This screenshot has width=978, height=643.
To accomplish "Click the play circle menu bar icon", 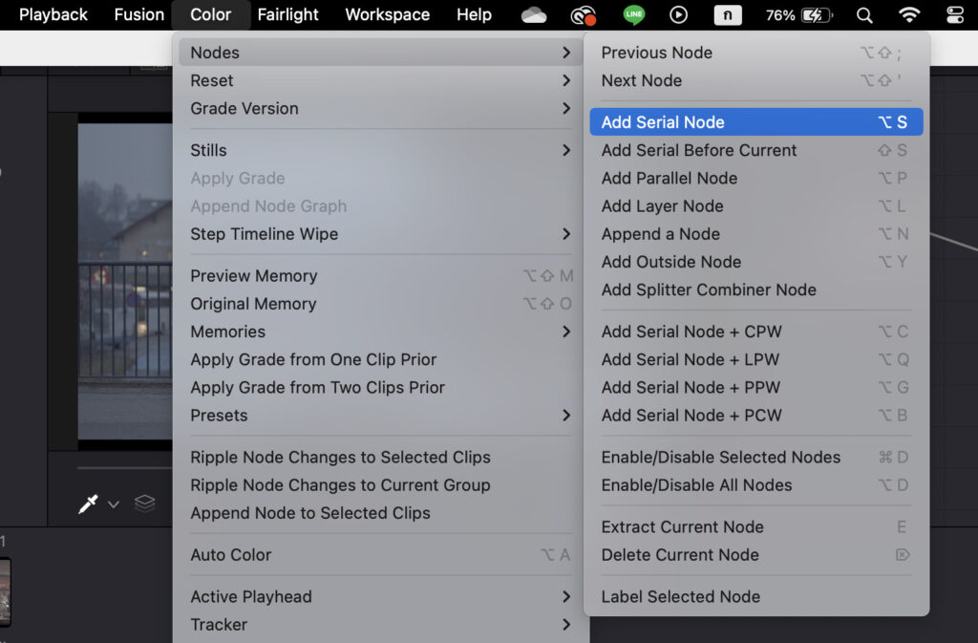I will click(x=679, y=14).
